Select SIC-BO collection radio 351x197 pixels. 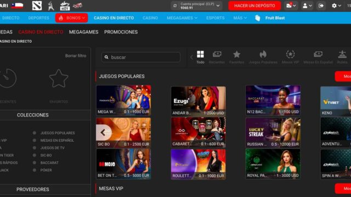pos(34,155)
